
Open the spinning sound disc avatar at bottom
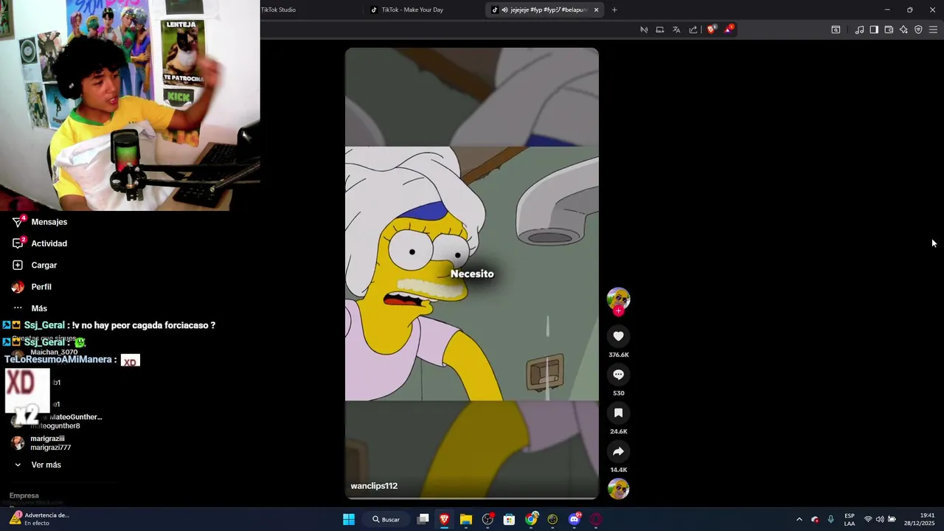tap(618, 488)
